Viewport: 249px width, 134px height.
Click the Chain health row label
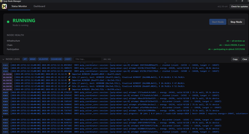pyautogui.click(x=10, y=45)
